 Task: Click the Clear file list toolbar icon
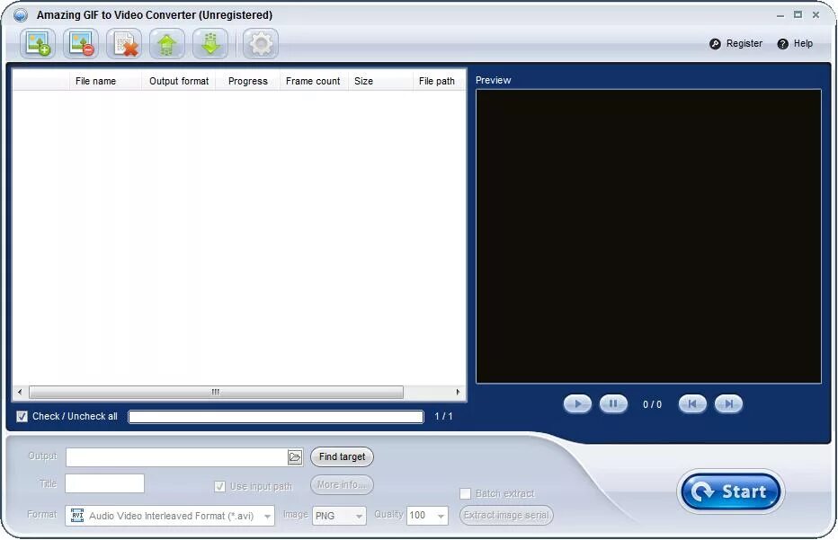click(x=124, y=44)
